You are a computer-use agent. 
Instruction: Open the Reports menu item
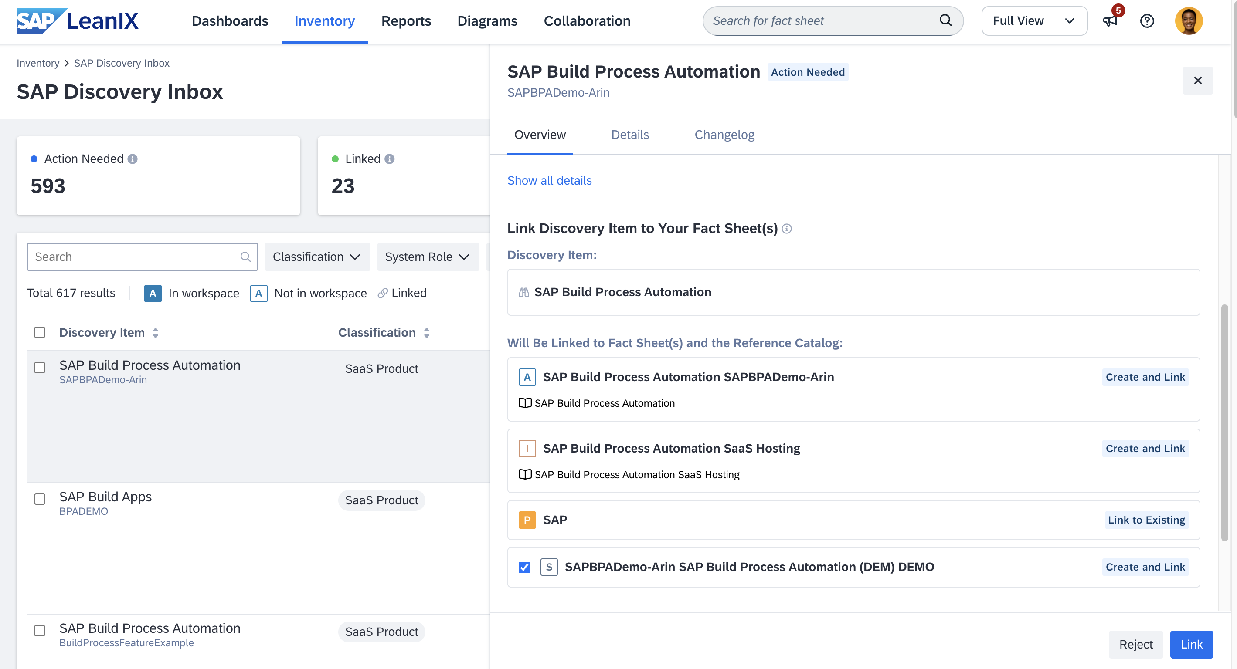pyautogui.click(x=406, y=21)
